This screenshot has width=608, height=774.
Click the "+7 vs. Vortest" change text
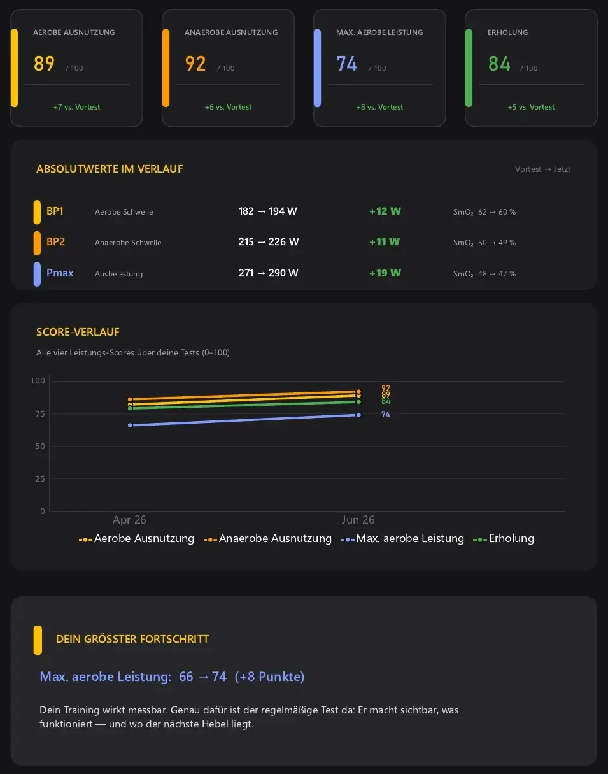(76, 107)
